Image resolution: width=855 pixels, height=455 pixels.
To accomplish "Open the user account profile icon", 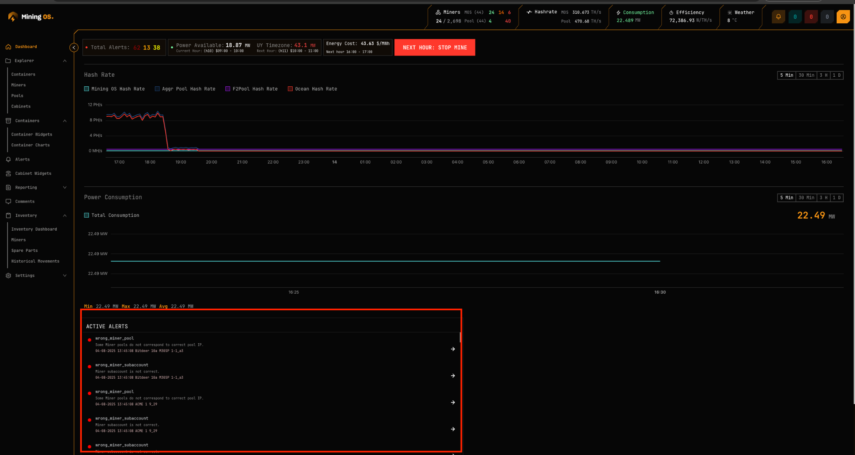I will point(843,17).
